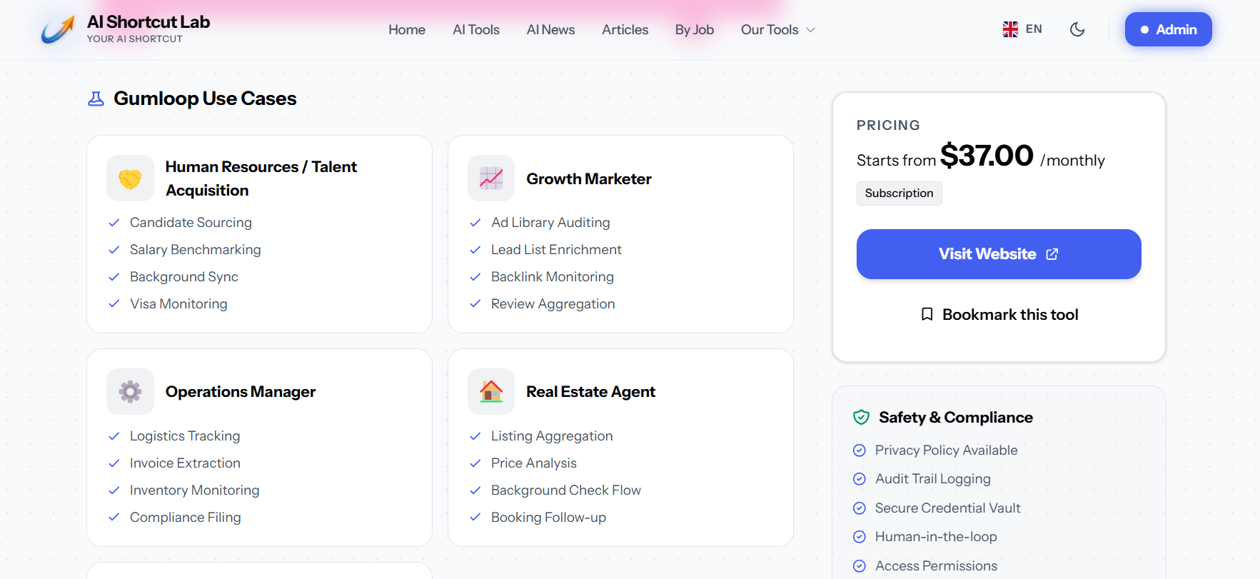Click the checkmark beside Price Analysis
Viewport: 1260px width, 579px height.
475,463
